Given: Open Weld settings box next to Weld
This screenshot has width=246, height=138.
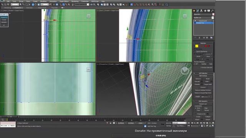Looking at the screenshot, I should coord(211,82).
